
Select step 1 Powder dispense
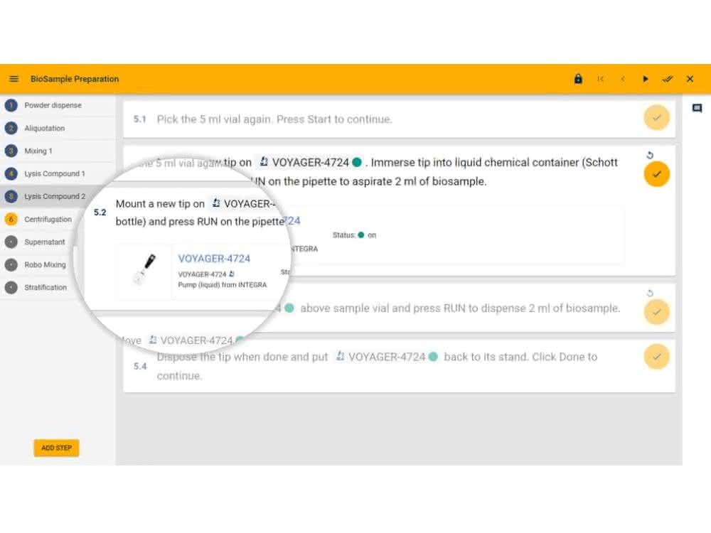[58, 105]
